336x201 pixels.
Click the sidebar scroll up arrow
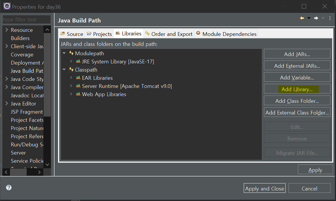pyautogui.click(x=47, y=30)
